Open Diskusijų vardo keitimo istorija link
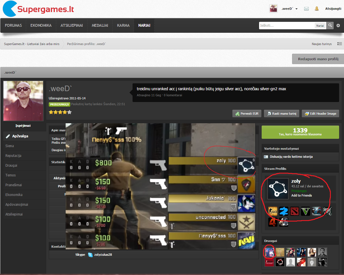Image resolution: width=344 pixels, height=275 pixels. pyautogui.click(x=291, y=157)
